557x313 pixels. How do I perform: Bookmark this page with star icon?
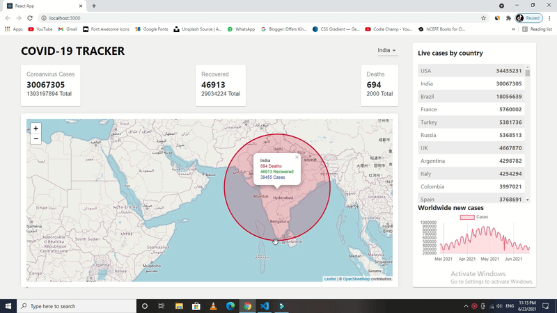(483, 18)
